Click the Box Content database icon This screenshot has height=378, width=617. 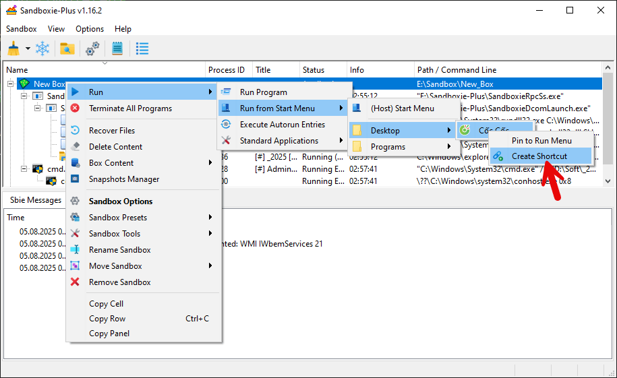point(75,162)
